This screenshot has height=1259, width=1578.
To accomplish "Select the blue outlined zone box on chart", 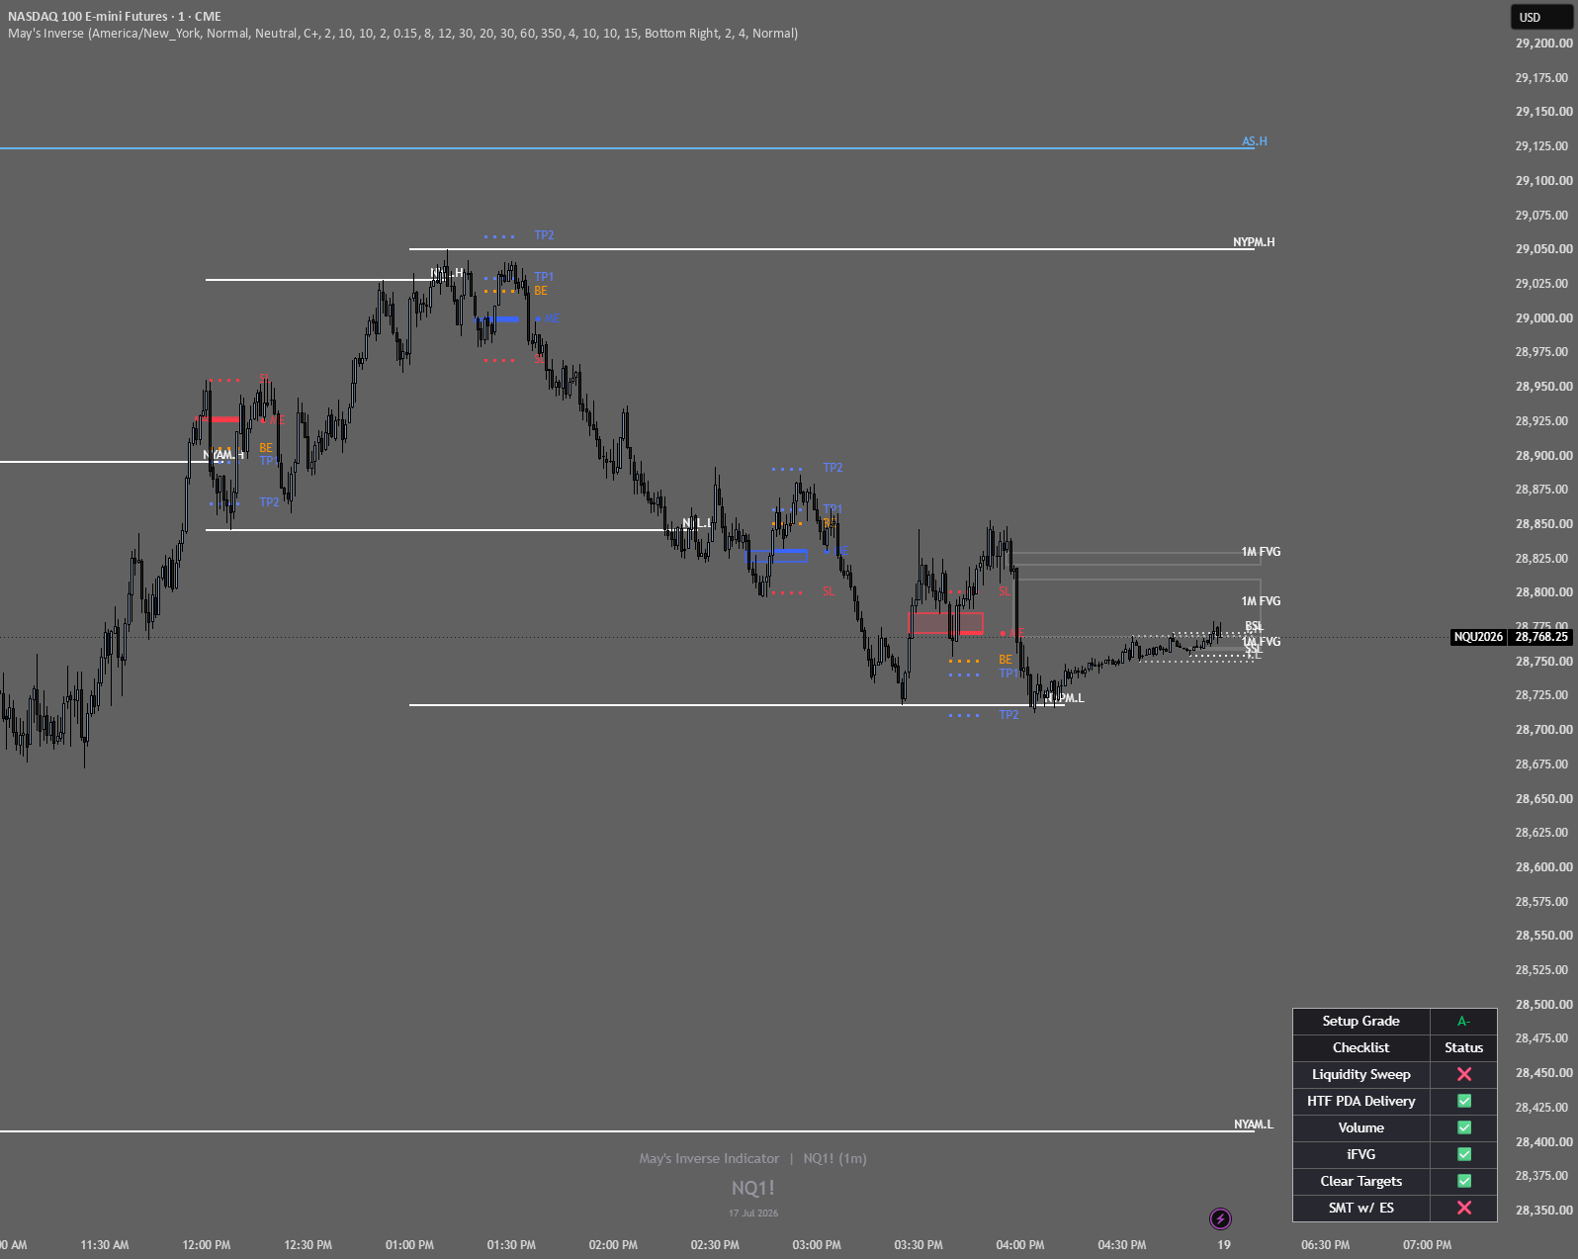I will click(x=778, y=557).
